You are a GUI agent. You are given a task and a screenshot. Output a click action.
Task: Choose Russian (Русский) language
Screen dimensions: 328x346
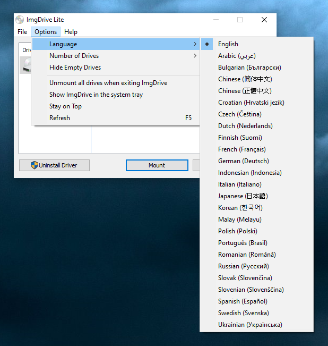pos(257,266)
